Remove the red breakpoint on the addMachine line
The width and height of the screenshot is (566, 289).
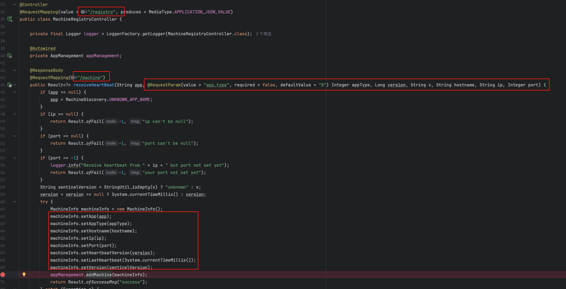[x=3, y=275]
